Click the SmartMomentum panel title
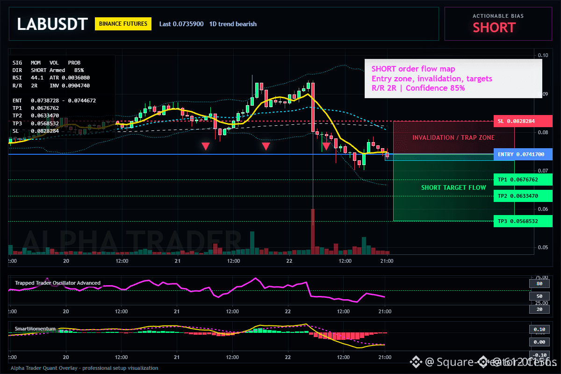The width and height of the screenshot is (561, 374). tap(35, 329)
